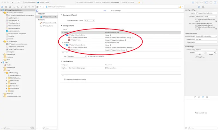Show the Object library icon
Viewport: 218px width, 130px height.
(203, 97)
